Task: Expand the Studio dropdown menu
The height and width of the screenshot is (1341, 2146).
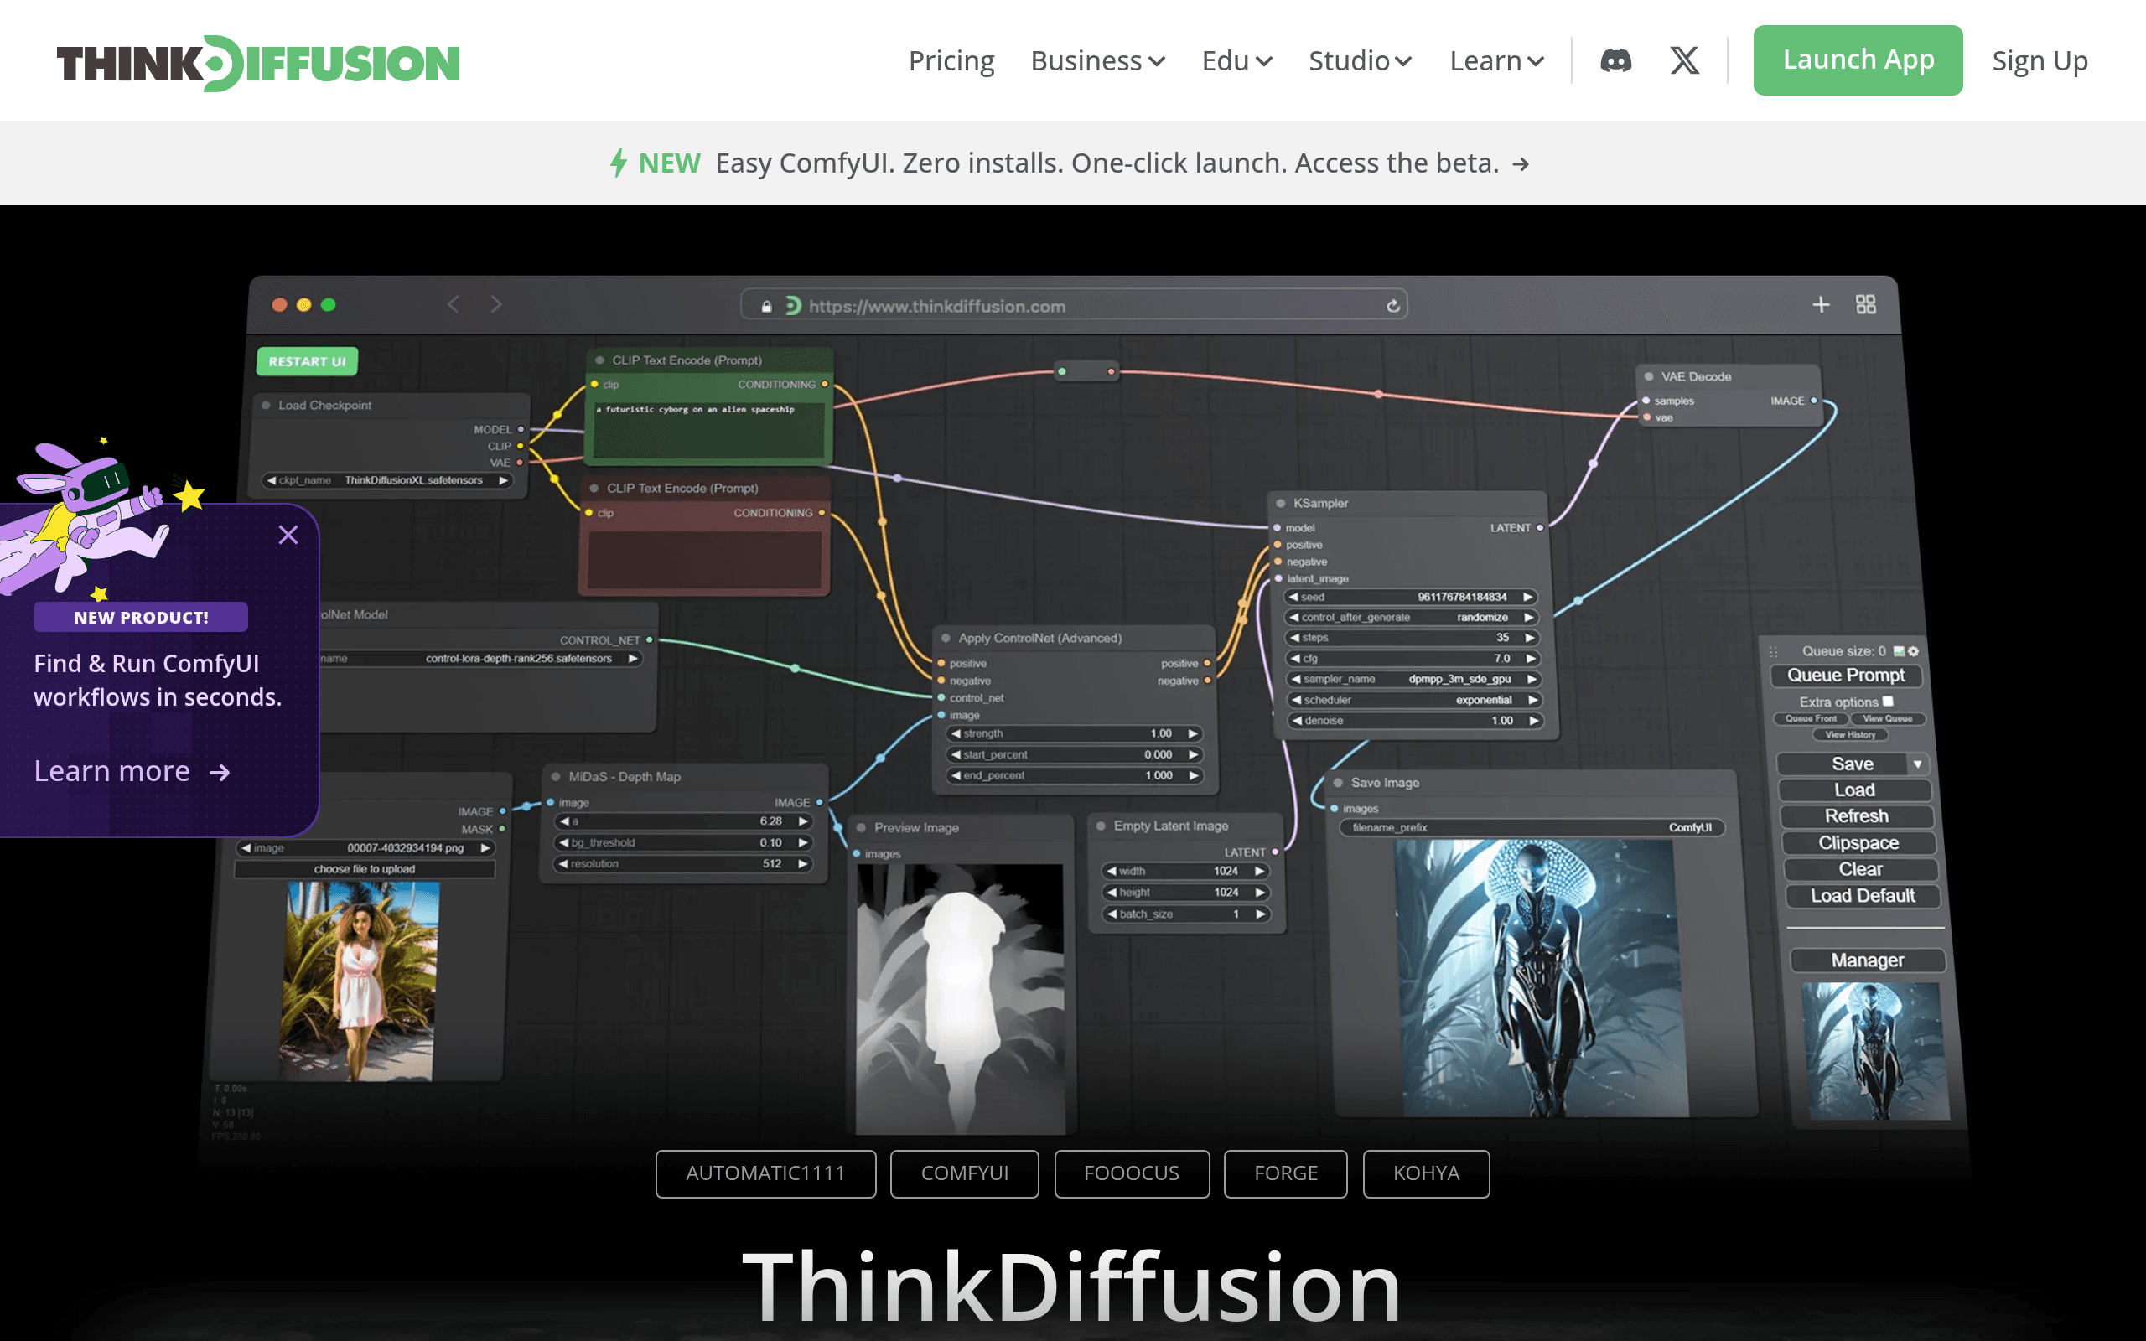Action: (1361, 60)
